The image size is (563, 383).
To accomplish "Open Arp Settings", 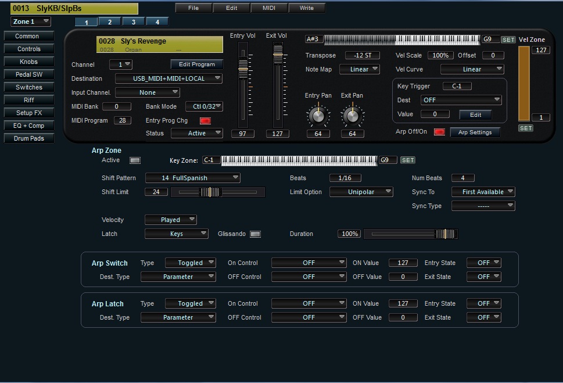I will coord(475,133).
